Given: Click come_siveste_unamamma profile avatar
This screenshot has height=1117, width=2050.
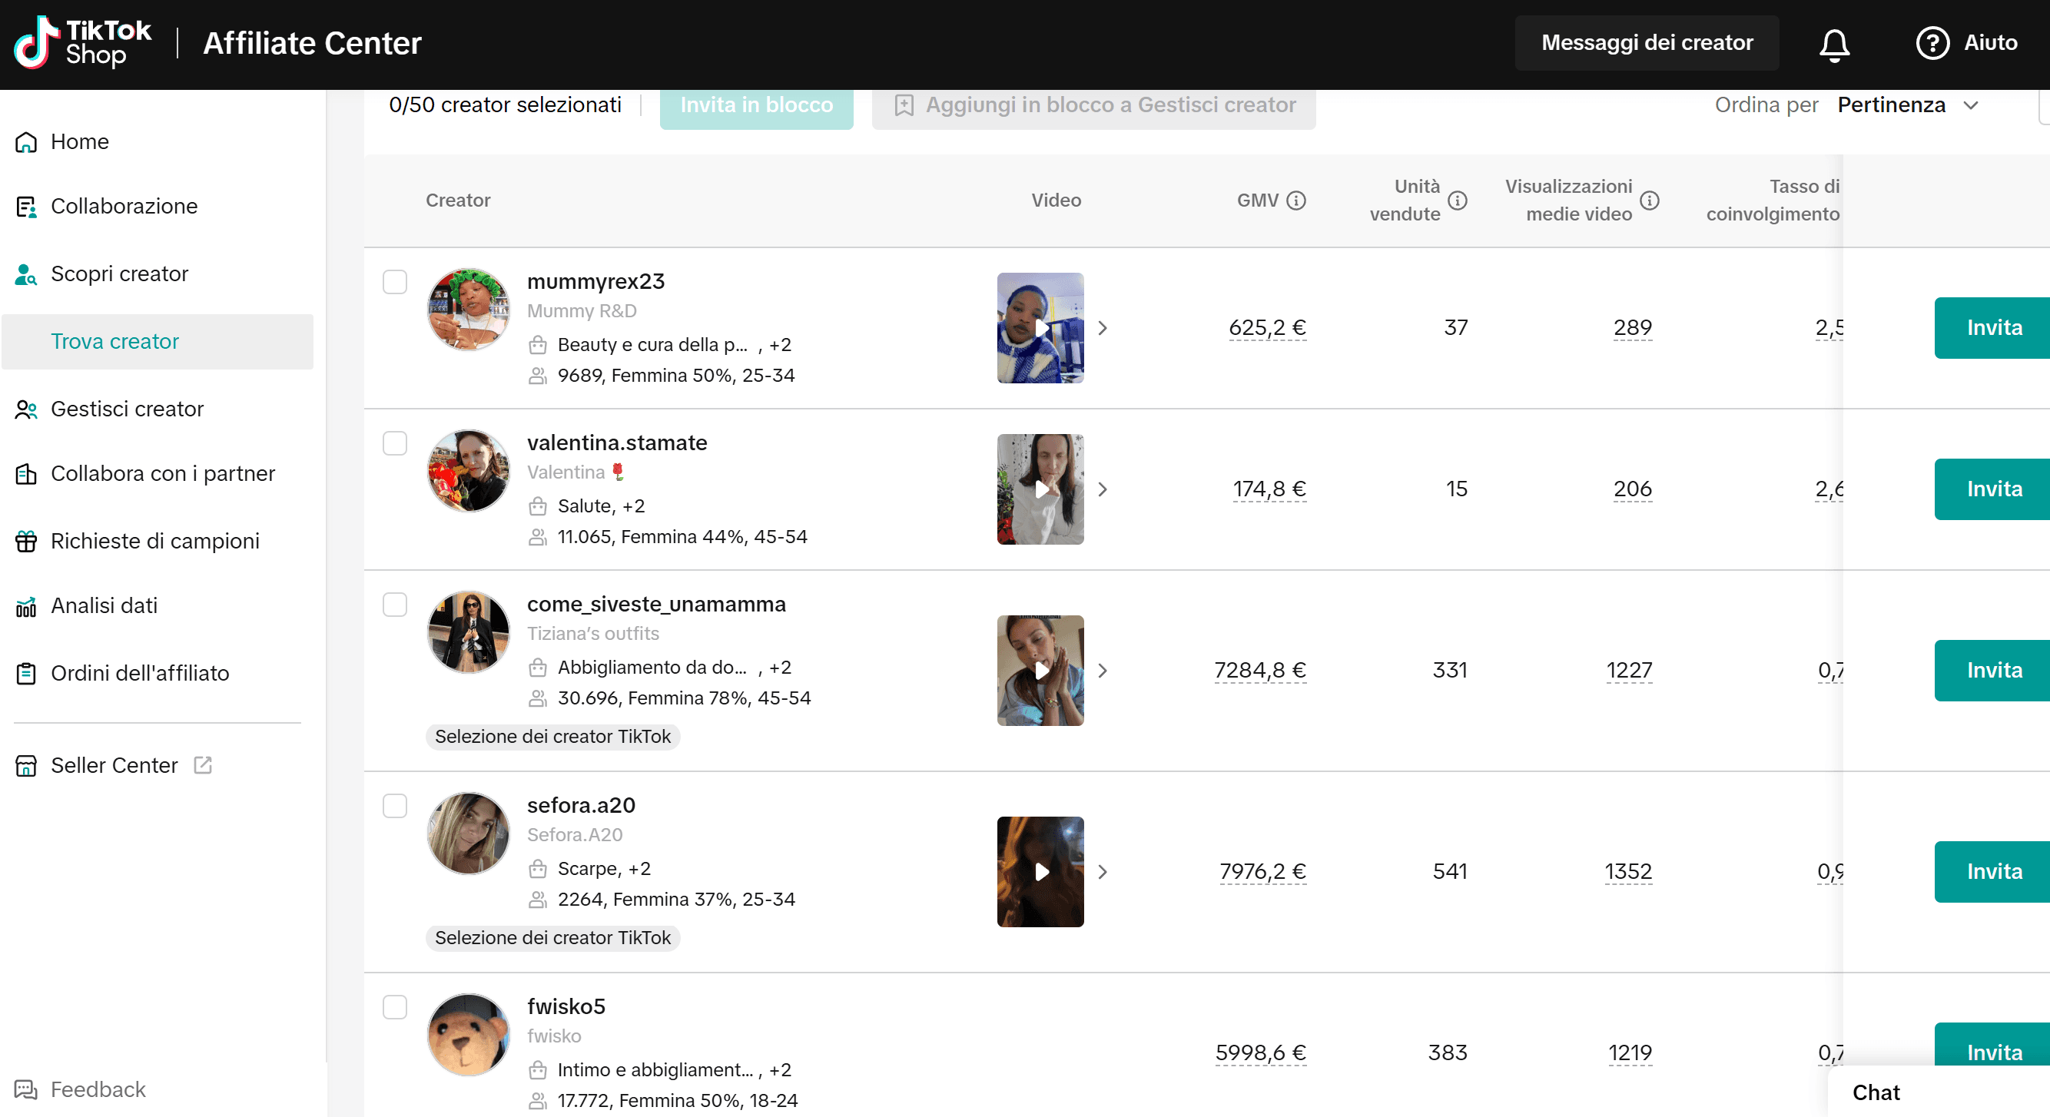Looking at the screenshot, I should (468, 632).
